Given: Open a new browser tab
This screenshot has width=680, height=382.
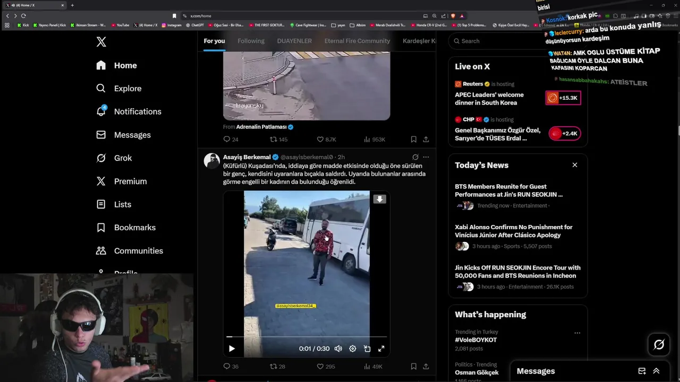Looking at the screenshot, I should tap(72, 5).
